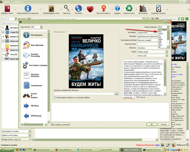
Task: Select the Ratings star tree item
Action: click(12, 46)
